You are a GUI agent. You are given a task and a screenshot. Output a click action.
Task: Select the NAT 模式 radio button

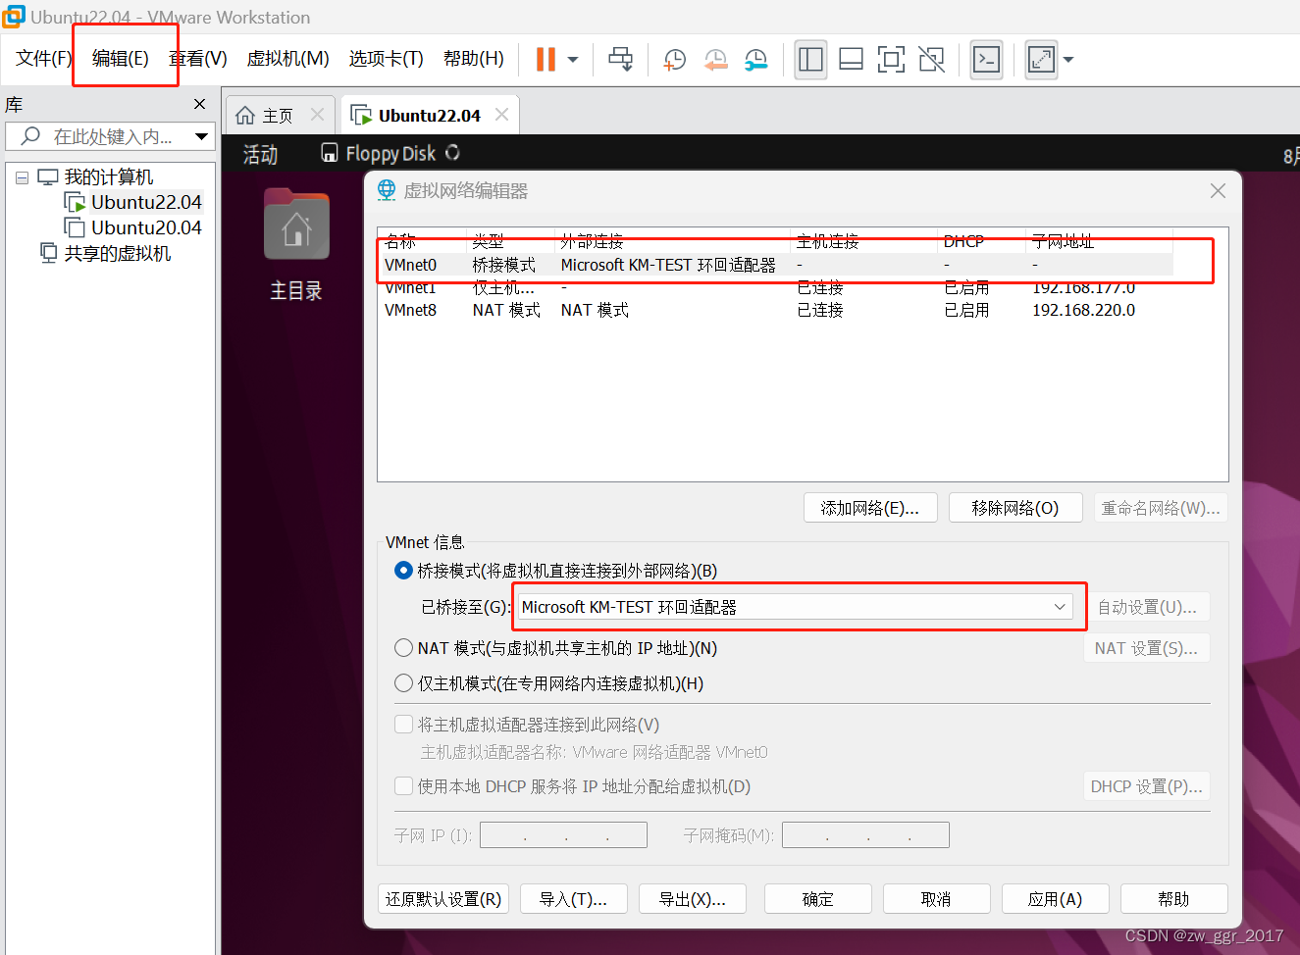click(403, 647)
